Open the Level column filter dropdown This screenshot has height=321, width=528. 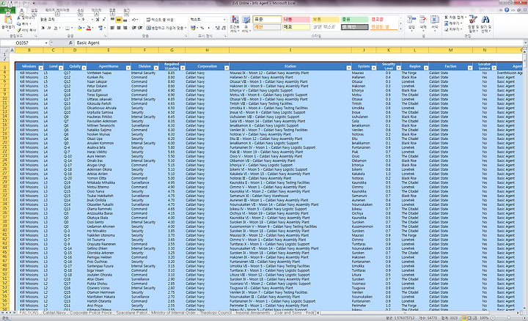click(x=61, y=68)
